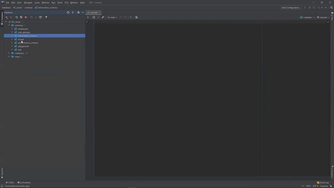The image size is (334, 188).
Task: Select the playground schema
Action: [23, 46]
